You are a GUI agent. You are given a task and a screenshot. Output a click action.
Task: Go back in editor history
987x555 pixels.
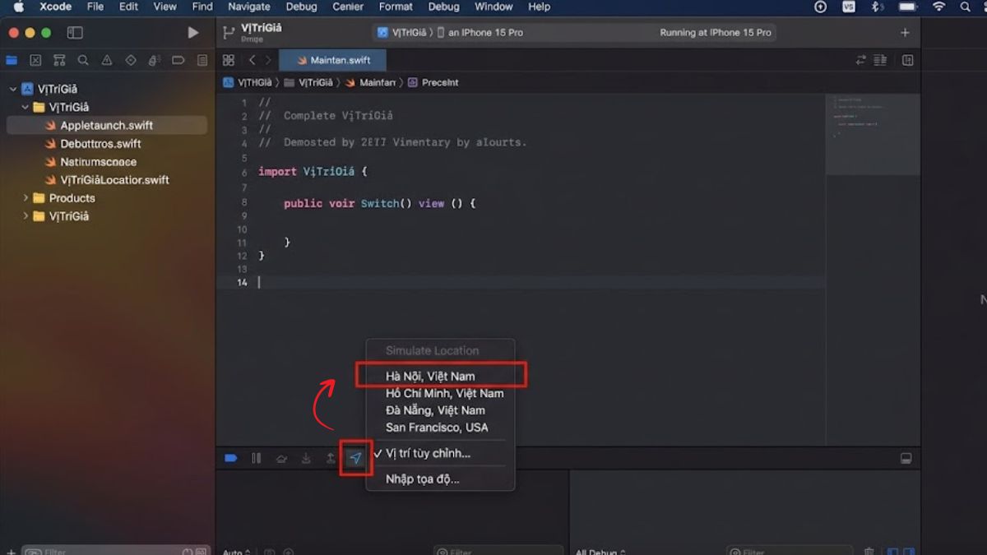(x=252, y=60)
